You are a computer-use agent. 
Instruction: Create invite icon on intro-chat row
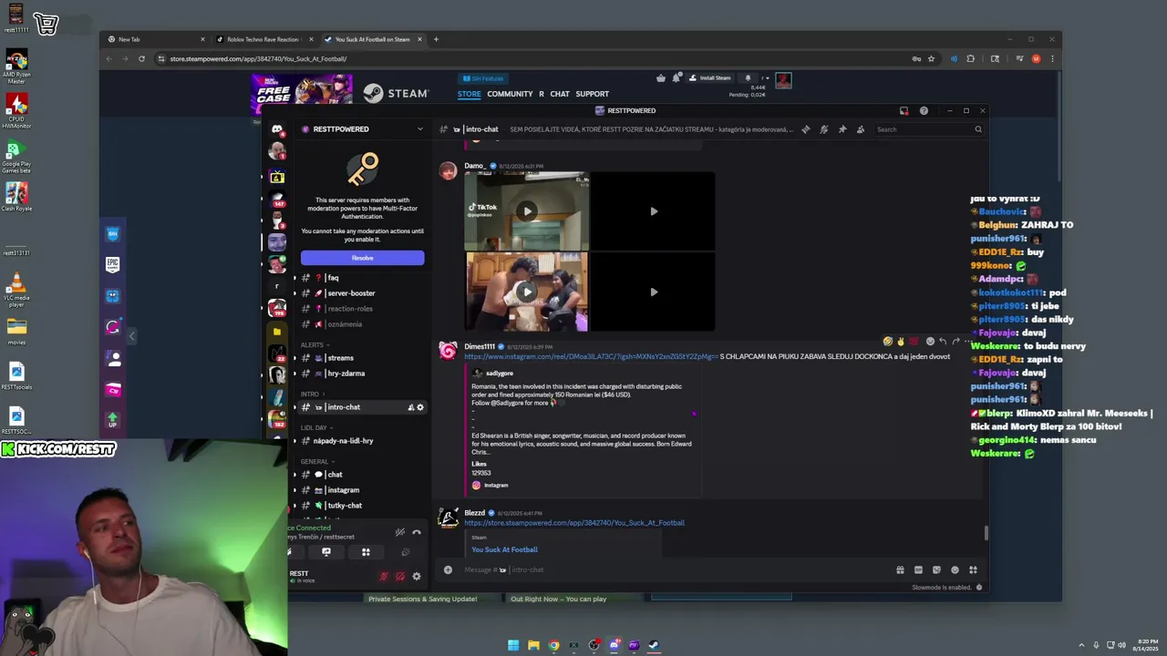(410, 407)
